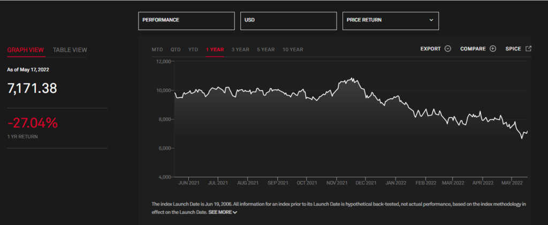Viewport: 548px width, 225px height.
Task: Select the 5 Year time range
Action: tap(265, 50)
